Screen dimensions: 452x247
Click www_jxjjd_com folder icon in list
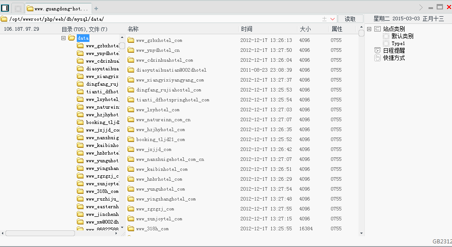pos(131,149)
